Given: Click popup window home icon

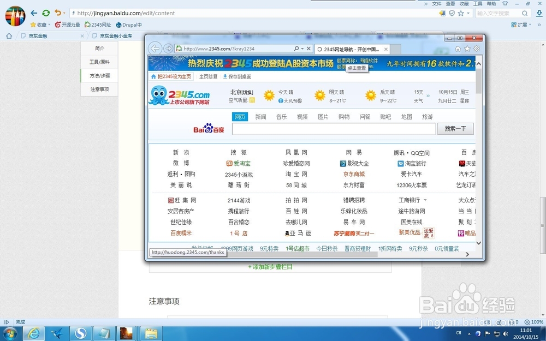Looking at the screenshot, I should point(458,49).
